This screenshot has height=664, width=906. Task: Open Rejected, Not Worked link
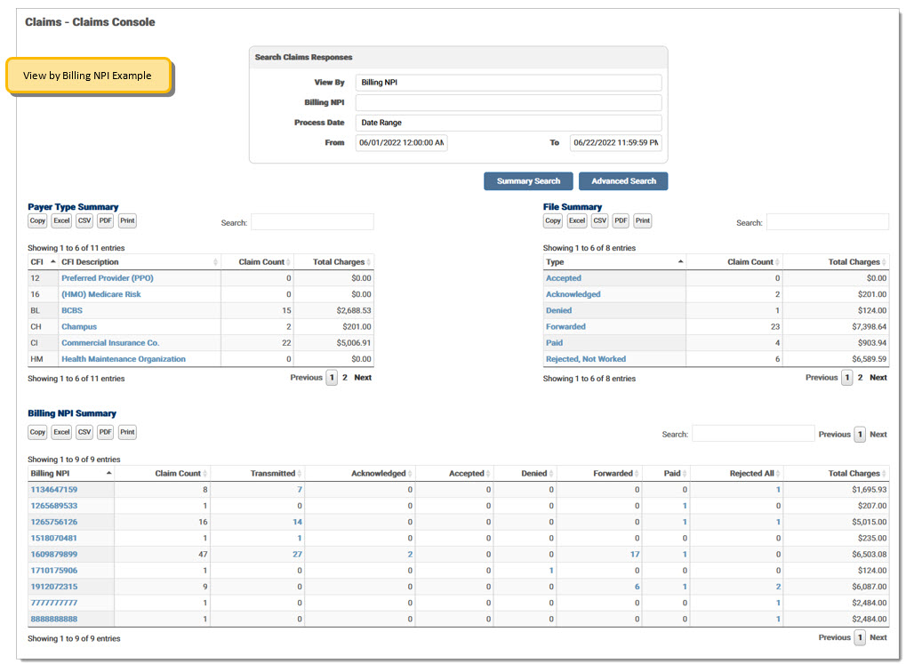(586, 359)
